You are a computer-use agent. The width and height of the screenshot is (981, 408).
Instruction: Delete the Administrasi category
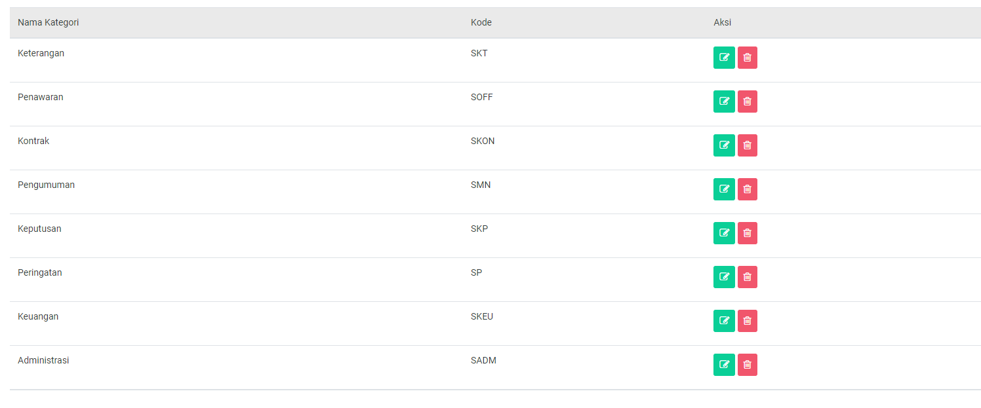748,365
